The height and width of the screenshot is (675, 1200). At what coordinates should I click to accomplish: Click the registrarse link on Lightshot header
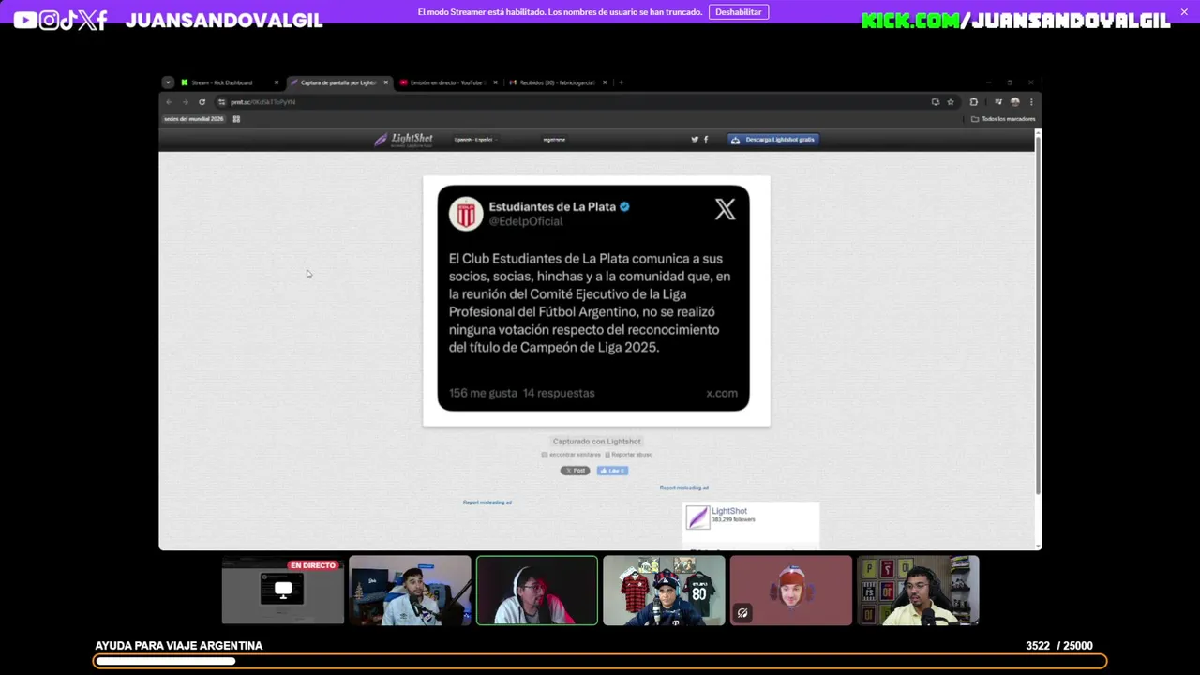click(554, 140)
